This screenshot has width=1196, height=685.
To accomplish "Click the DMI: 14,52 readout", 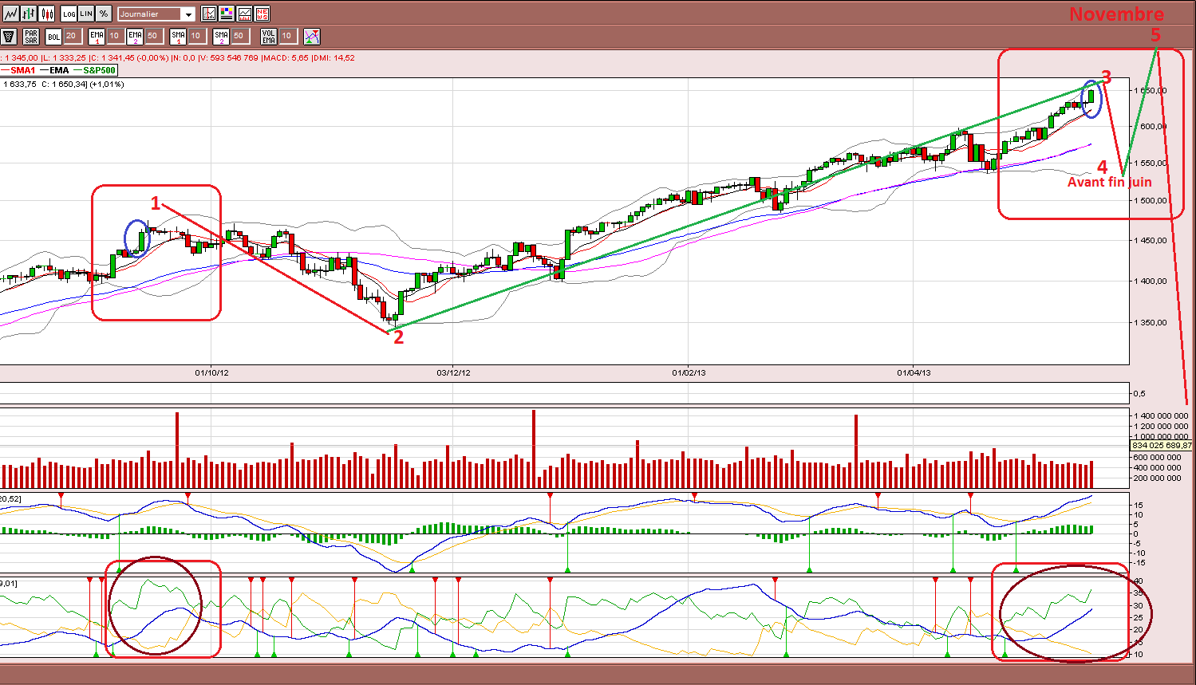I will (335, 58).
